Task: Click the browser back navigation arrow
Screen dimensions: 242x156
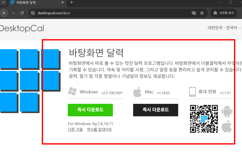Action: (4, 13)
